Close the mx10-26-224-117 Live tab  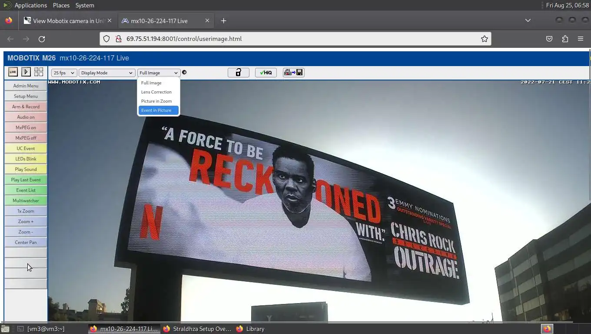pos(207,20)
